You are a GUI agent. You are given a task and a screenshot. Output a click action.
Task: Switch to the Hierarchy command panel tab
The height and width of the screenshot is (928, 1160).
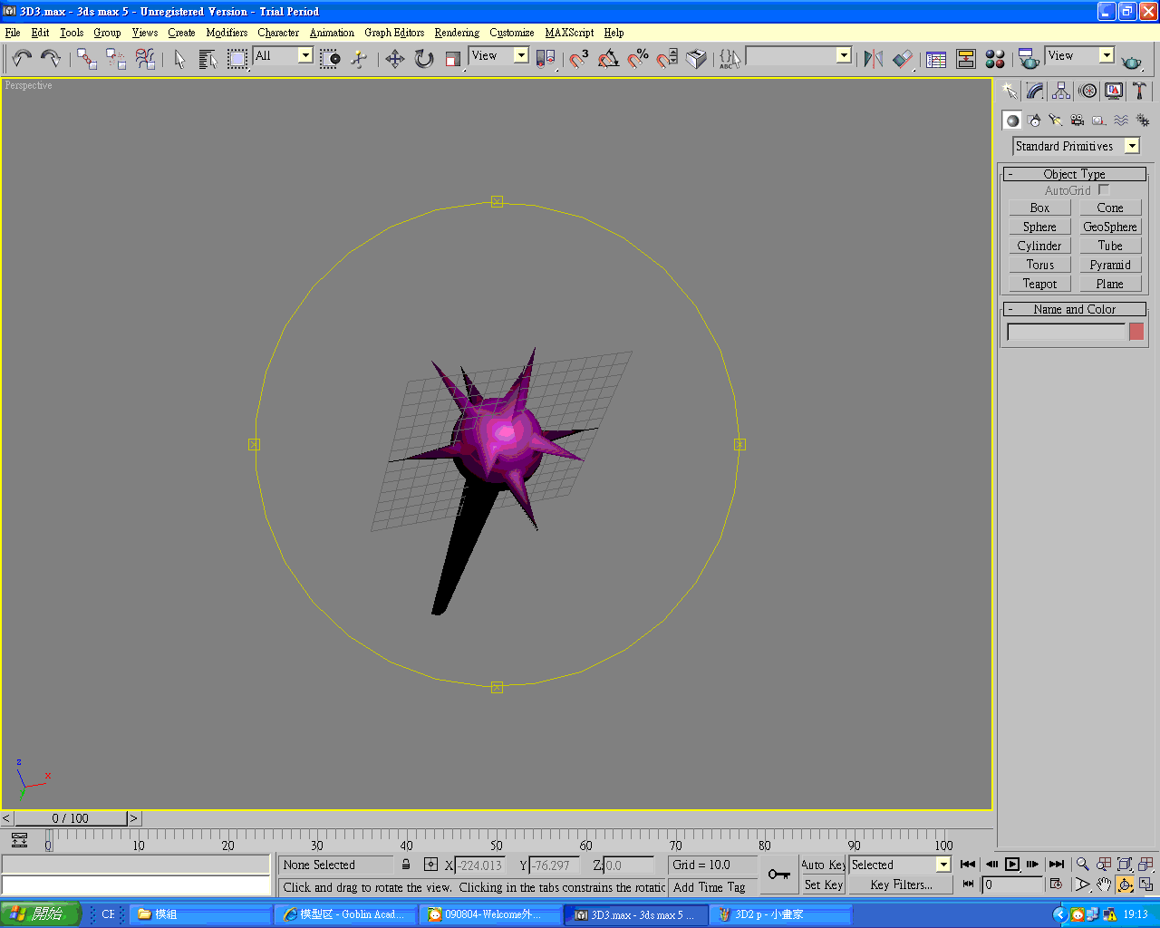point(1061,91)
